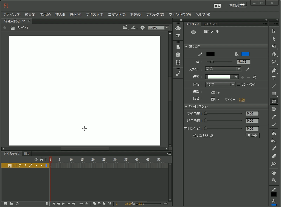
Task: Select the Lasso tool
Action: pos(274,62)
